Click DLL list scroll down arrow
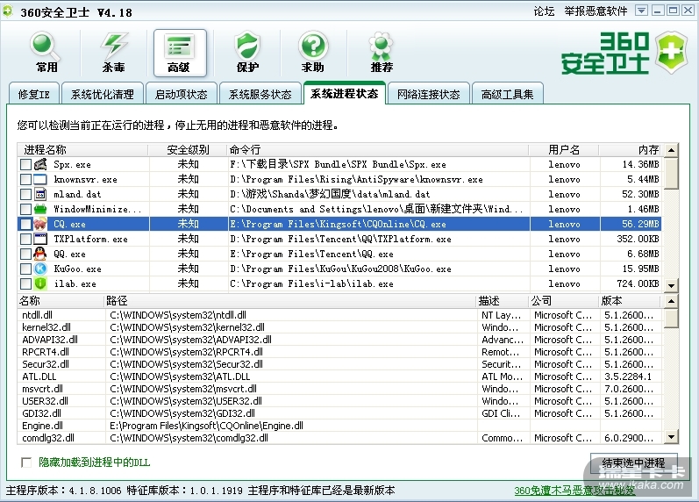The image size is (699, 502). (671, 437)
